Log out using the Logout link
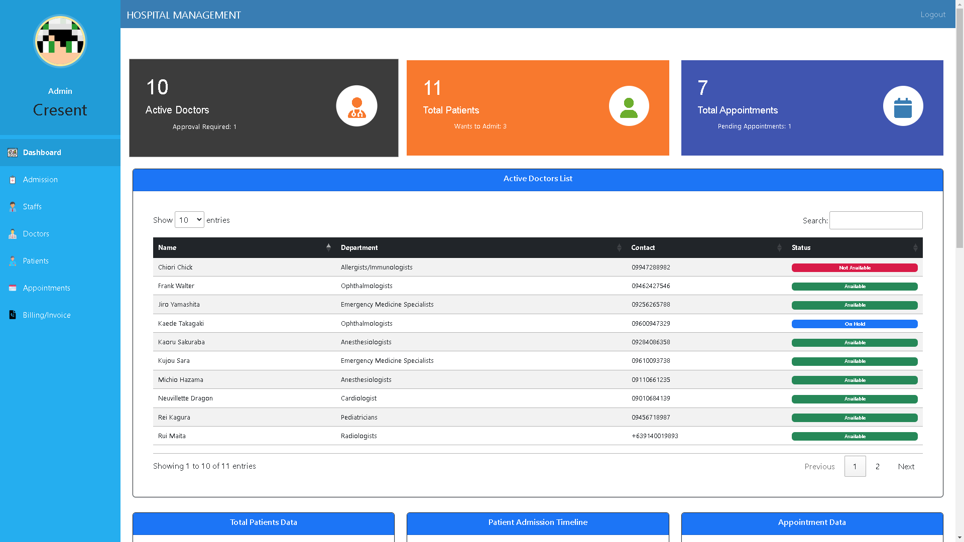The width and height of the screenshot is (964, 542). tap(933, 15)
